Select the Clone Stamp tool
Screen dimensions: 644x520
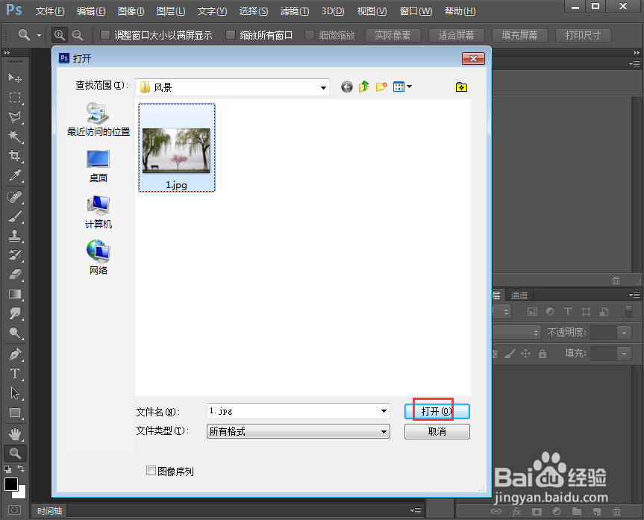click(15, 236)
